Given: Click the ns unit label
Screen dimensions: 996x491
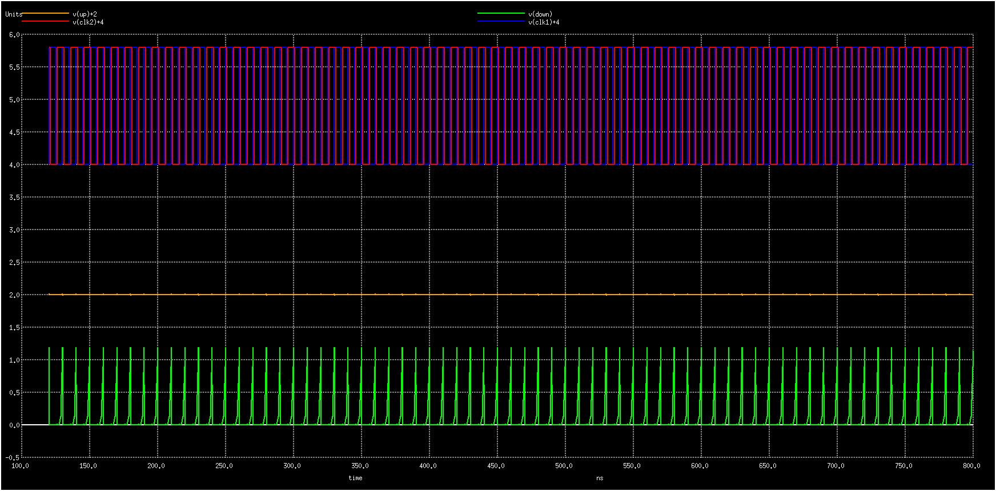Looking at the screenshot, I should [600, 478].
